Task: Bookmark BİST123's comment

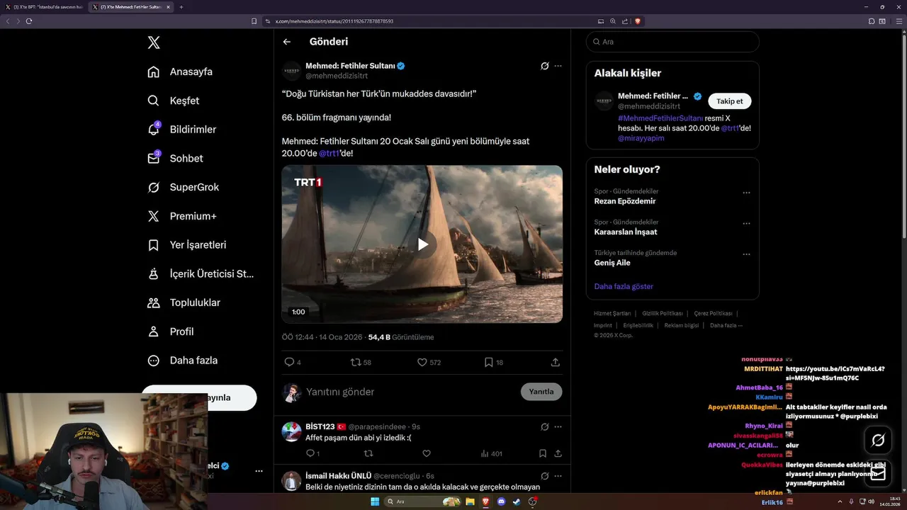Action: 543,453
